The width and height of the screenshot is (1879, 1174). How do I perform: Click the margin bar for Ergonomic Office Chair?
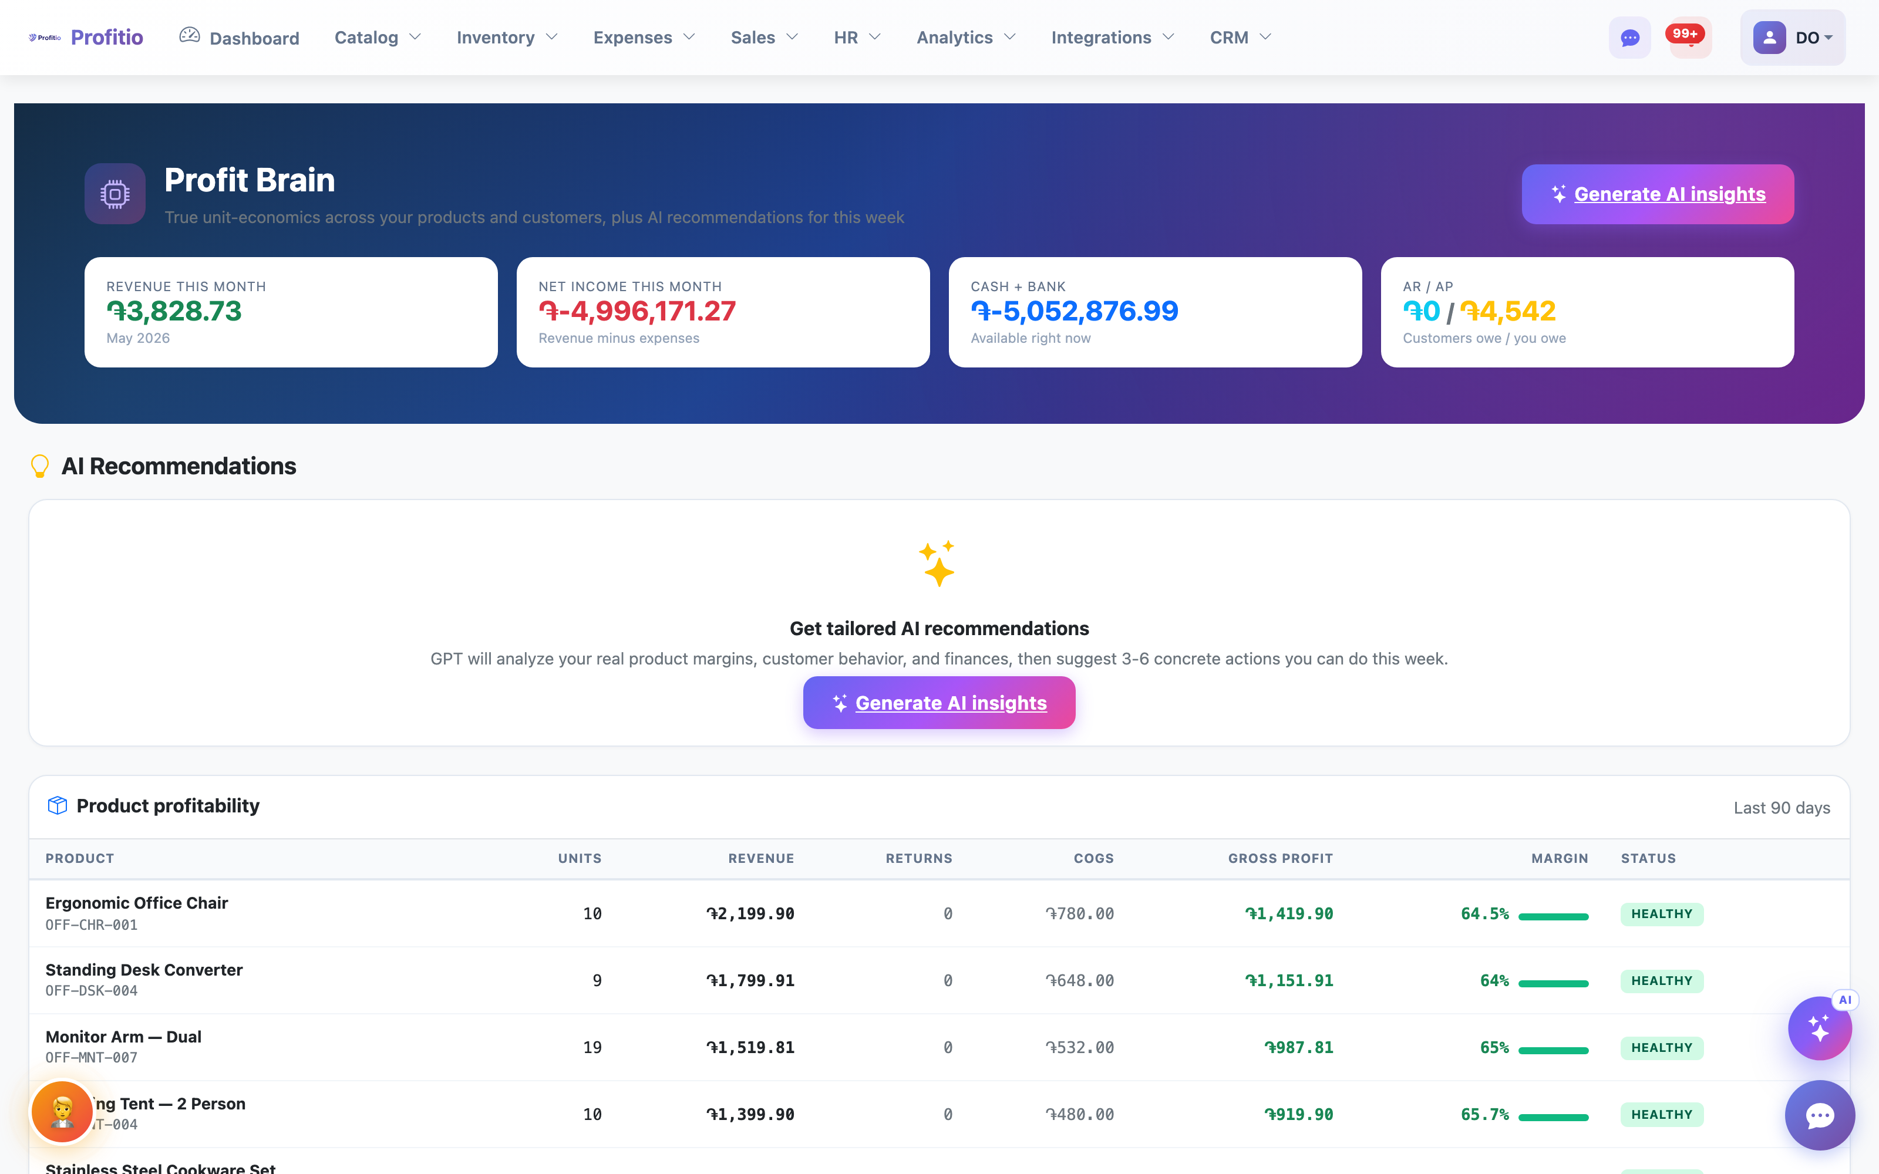click(1553, 916)
